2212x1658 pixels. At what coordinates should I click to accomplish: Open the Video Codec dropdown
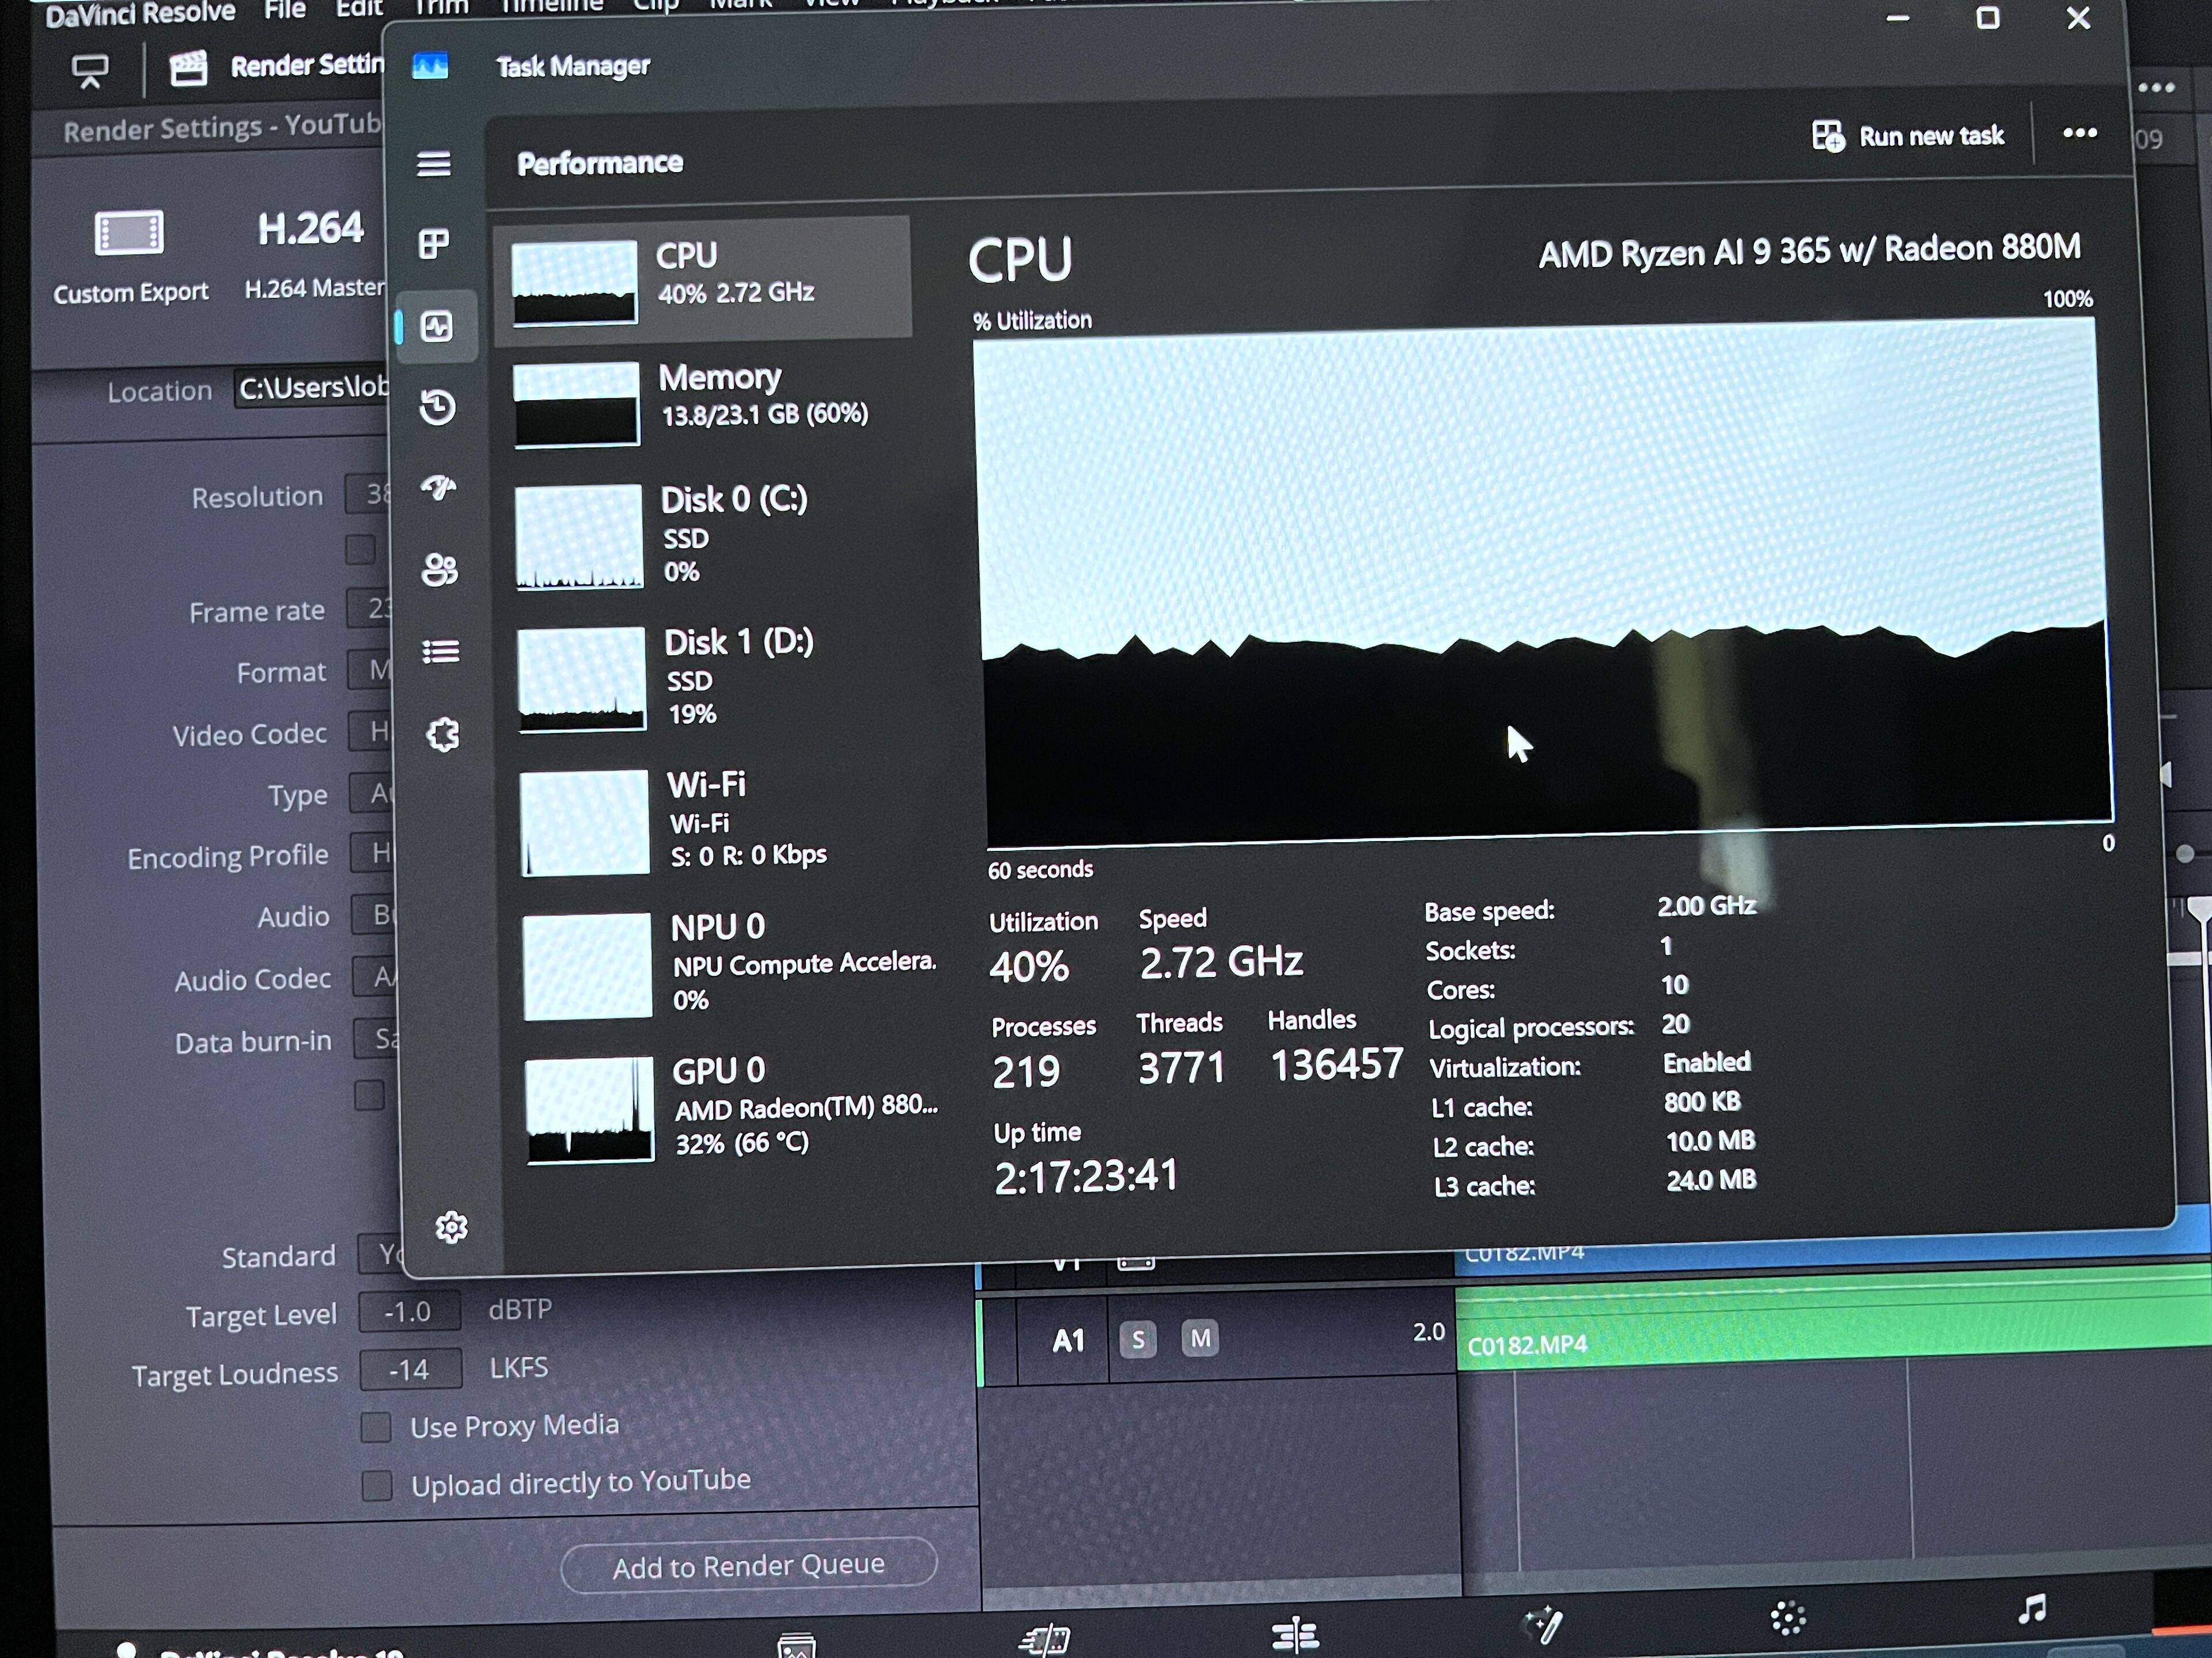coord(372,732)
